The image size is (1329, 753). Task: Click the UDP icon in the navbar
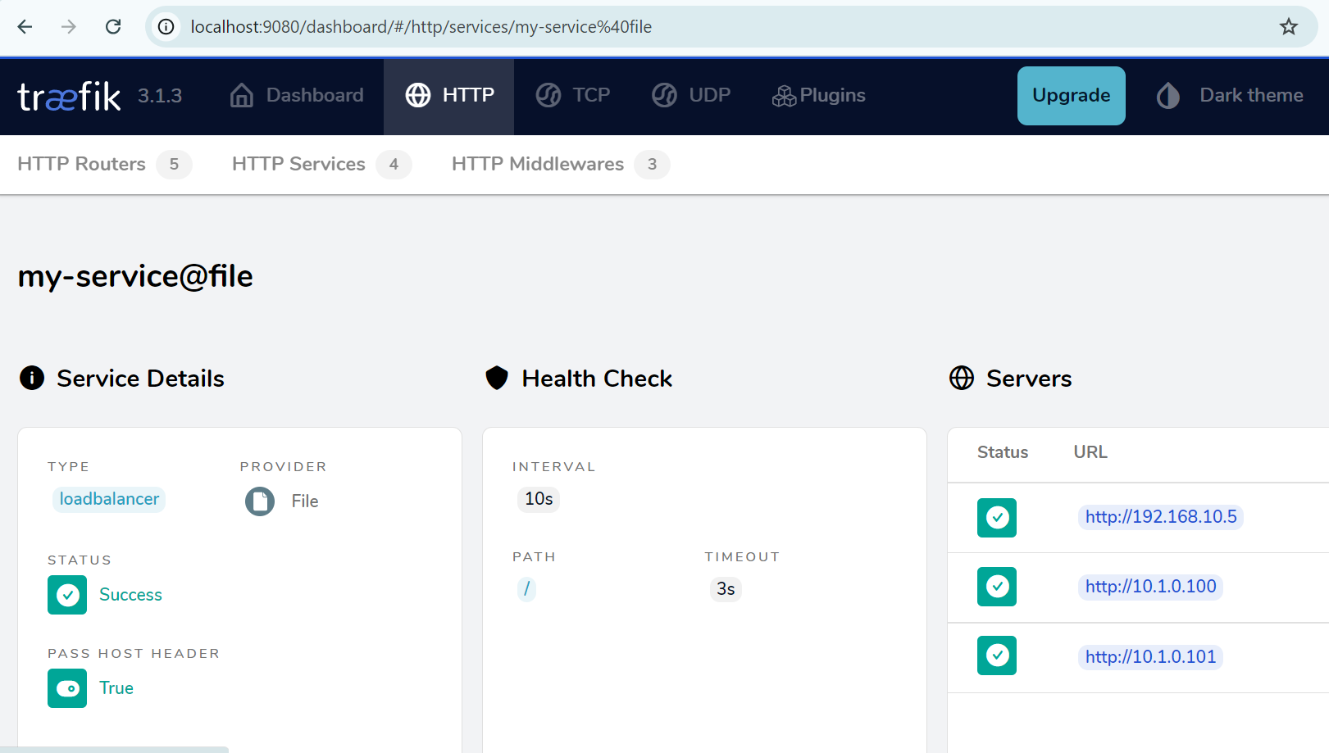665,95
